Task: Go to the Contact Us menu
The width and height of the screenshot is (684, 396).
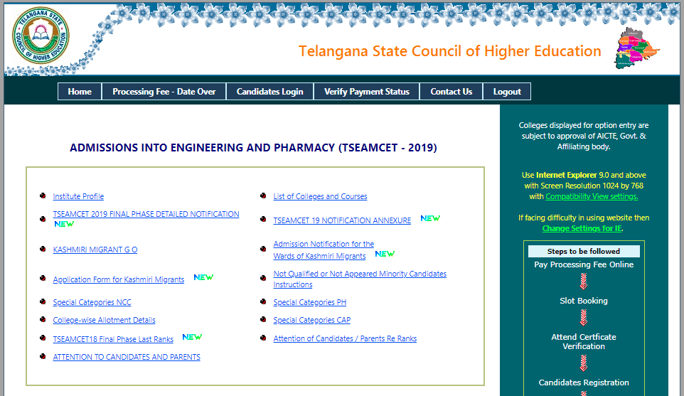Action: 451,92
